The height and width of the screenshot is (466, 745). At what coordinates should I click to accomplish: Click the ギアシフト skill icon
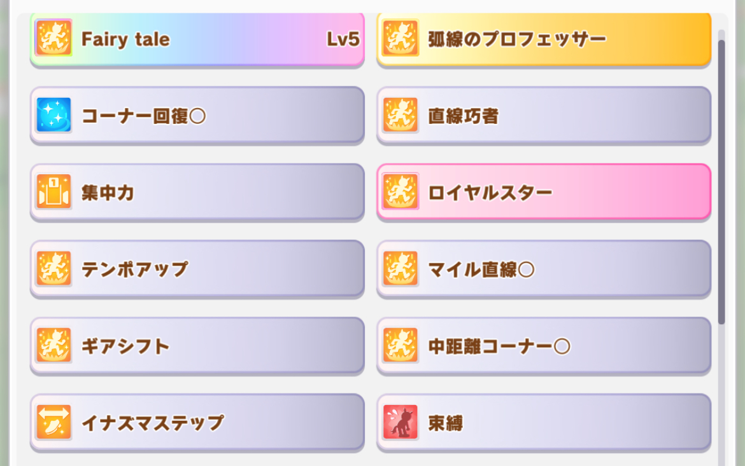click(x=53, y=345)
